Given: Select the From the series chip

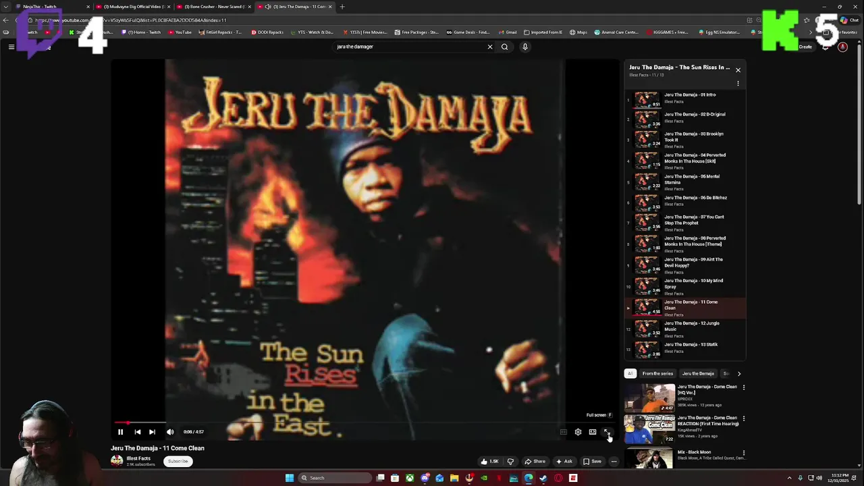Looking at the screenshot, I should [x=657, y=373].
